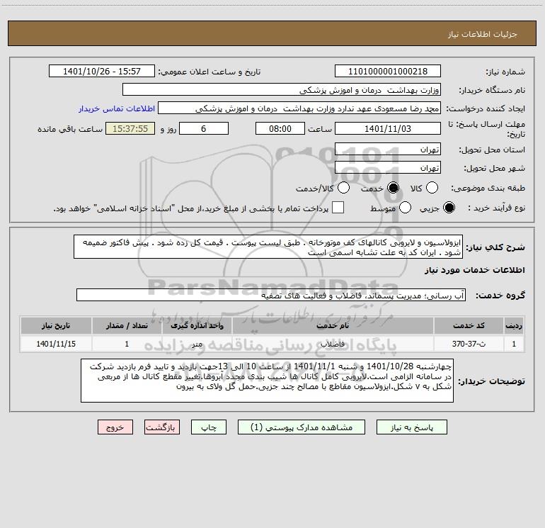Click the نام خدمت column header

coord(333,326)
